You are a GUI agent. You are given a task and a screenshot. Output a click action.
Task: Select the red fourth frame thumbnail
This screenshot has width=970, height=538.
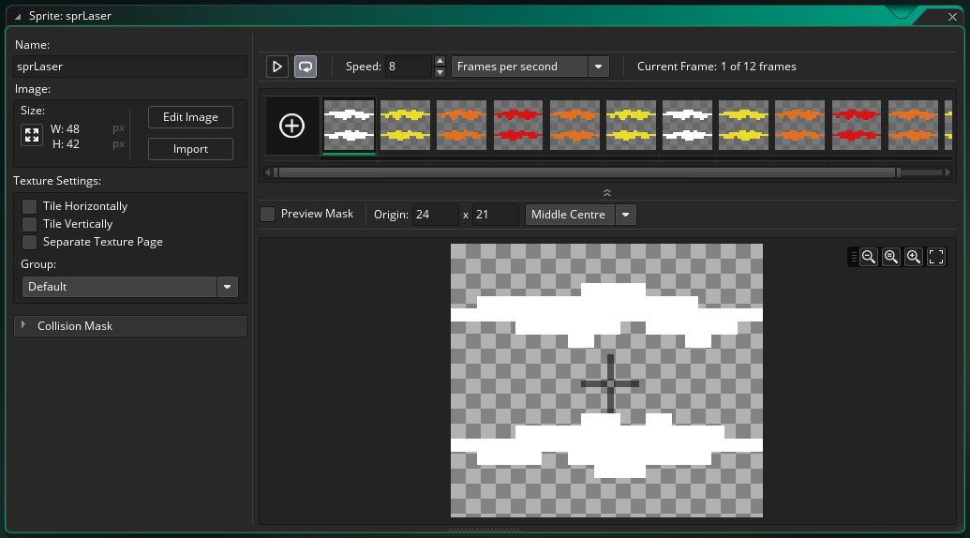517,125
